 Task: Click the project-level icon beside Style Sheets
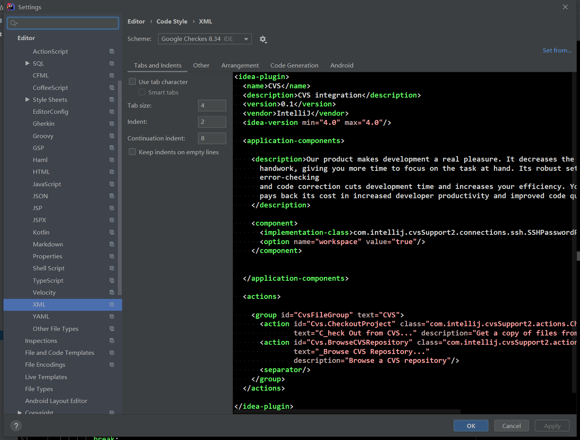pos(112,99)
